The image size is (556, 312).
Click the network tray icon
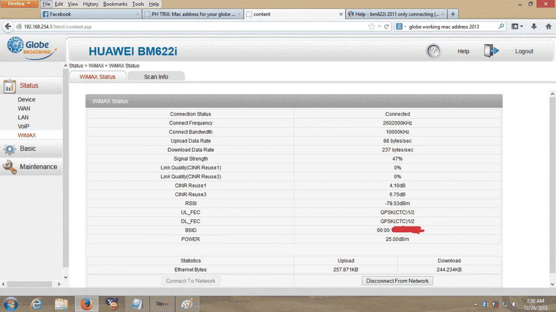pyautogui.click(x=505, y=304)
